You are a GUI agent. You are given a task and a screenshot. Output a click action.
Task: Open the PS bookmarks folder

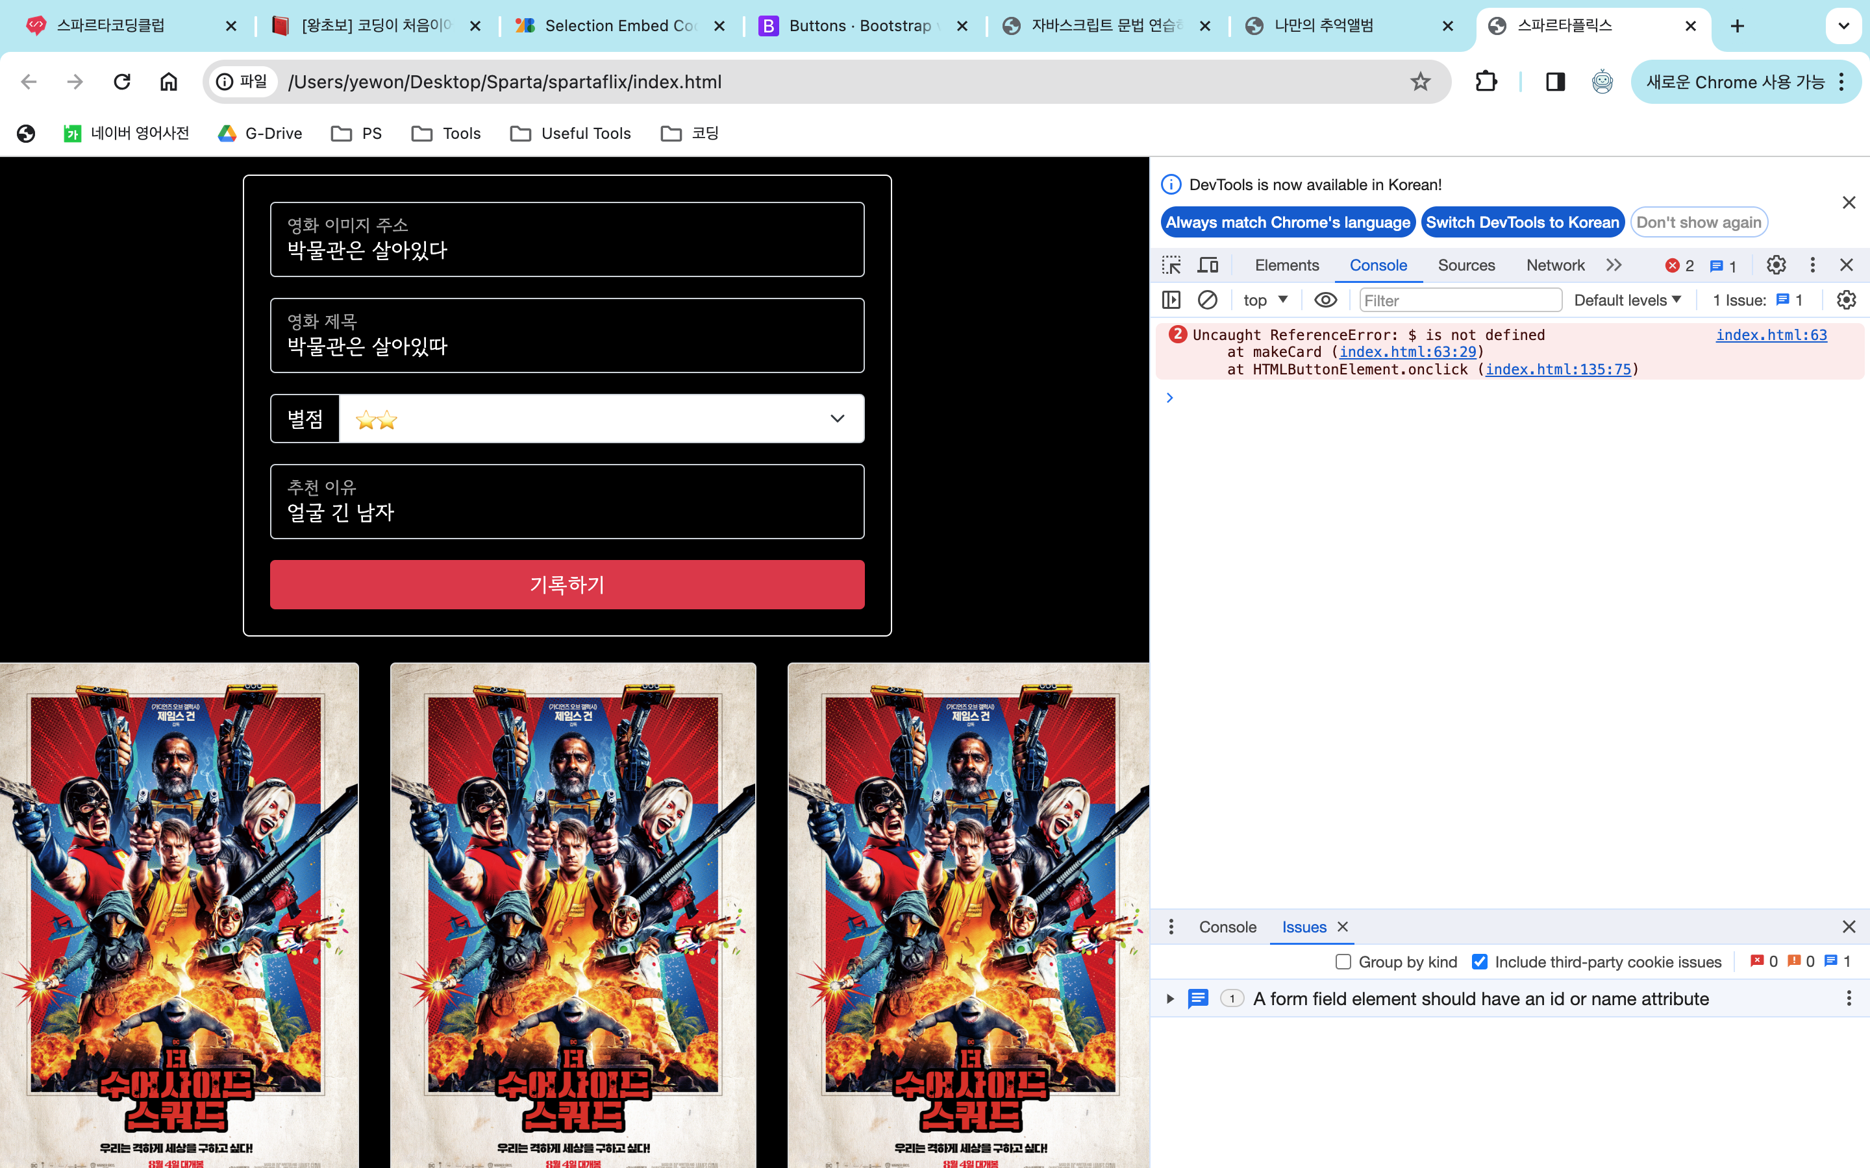point(356,134)
